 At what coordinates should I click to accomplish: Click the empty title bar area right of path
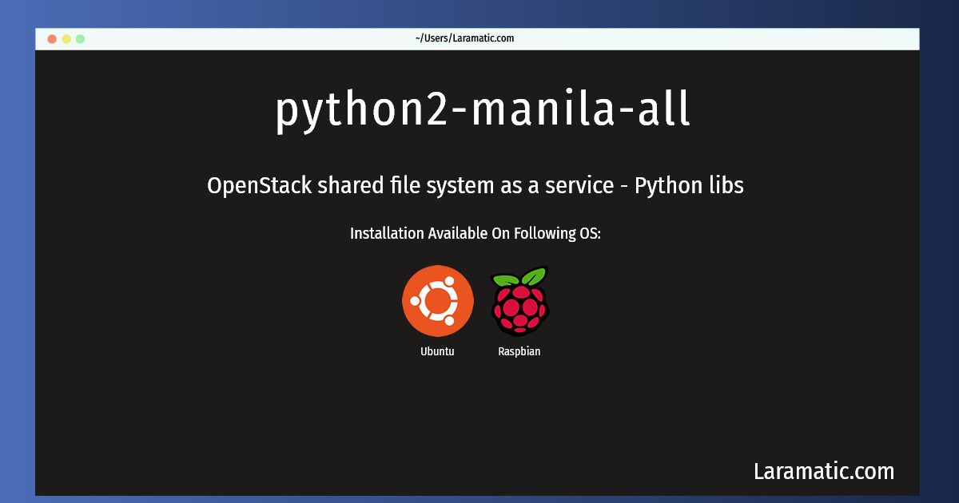pos(719,38)
